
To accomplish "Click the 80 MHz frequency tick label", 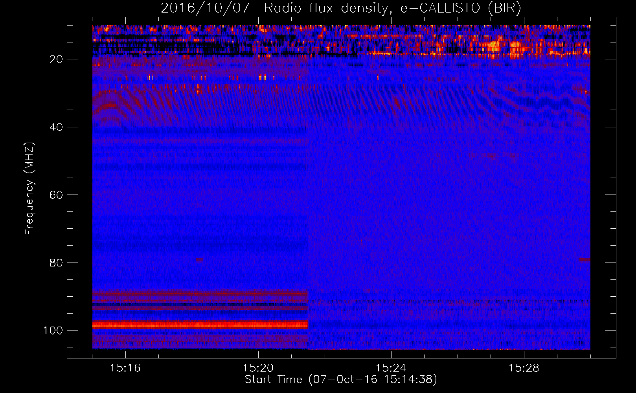I will click(56, 263).
